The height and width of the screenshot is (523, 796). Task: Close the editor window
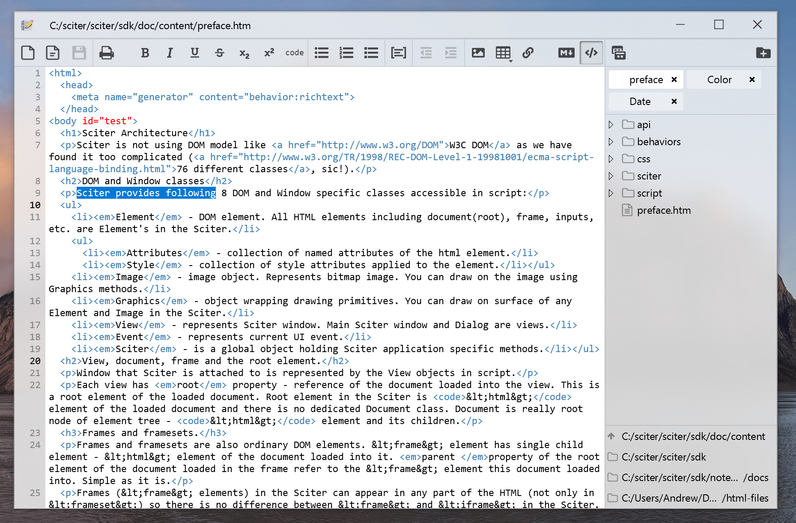(757, 25)
